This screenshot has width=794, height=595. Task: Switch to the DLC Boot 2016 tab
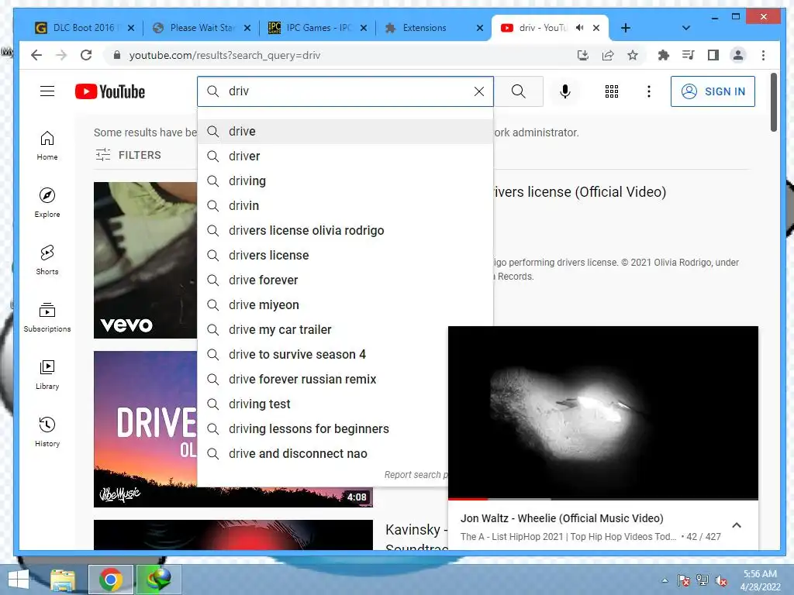tap(85, 28)
